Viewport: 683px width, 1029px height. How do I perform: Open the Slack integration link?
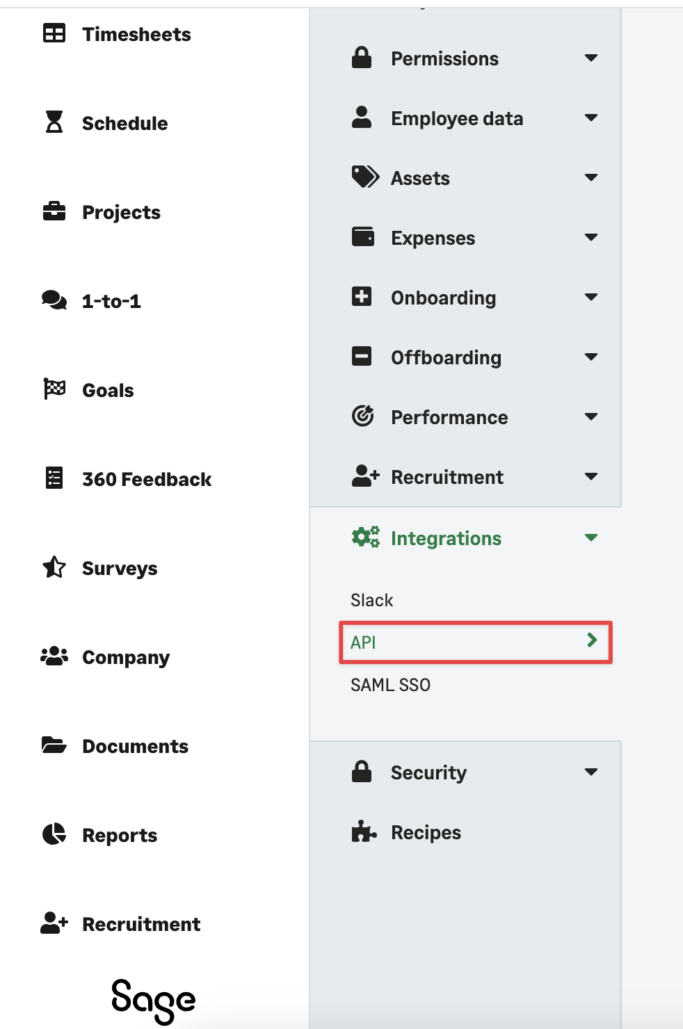tap(372, 600)
